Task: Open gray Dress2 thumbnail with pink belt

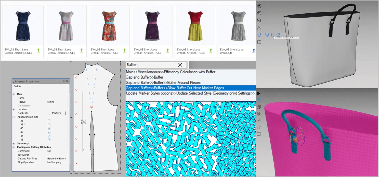Action: (x=66, y=26)
